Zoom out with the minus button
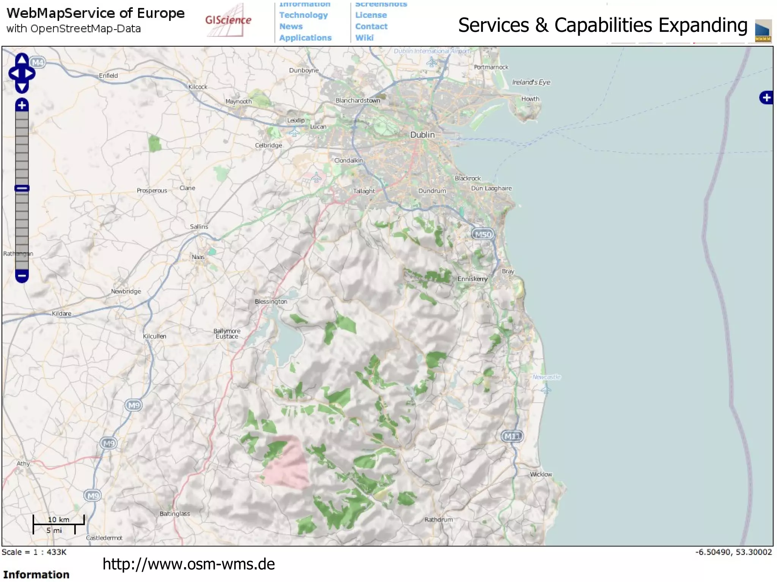Image resolution: width=777 pixels, height=582 pixels. (22, 276)
